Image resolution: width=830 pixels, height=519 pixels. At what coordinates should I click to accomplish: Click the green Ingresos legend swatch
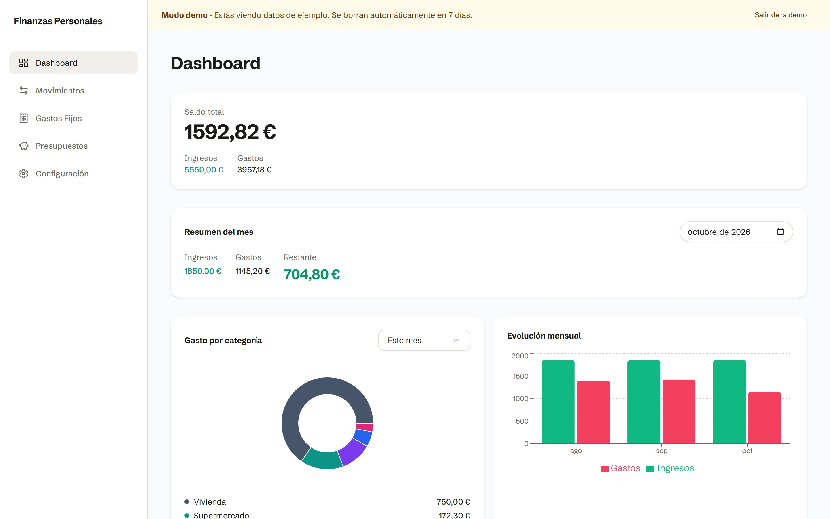[650, 469]
